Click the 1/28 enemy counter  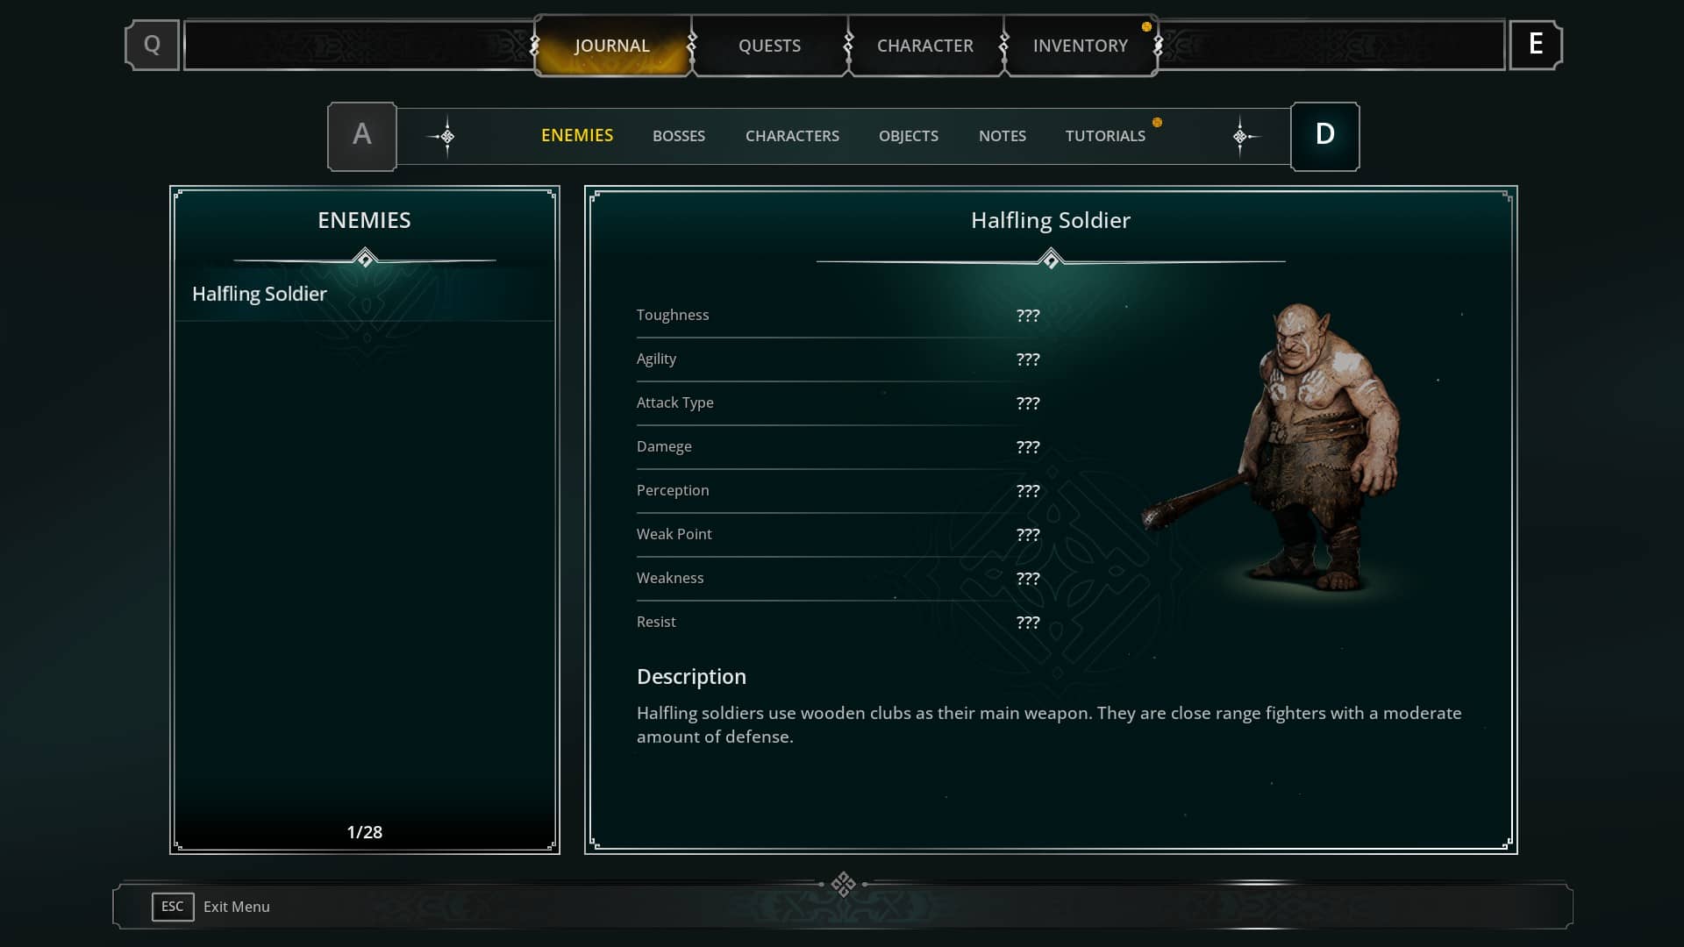365,832
